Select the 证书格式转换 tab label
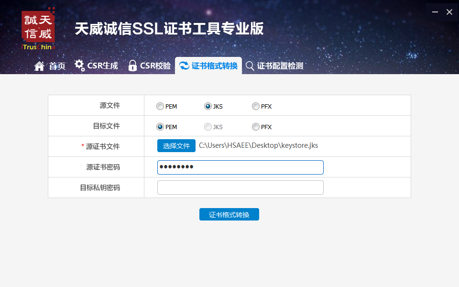459x287 pixels. [215, 66]
